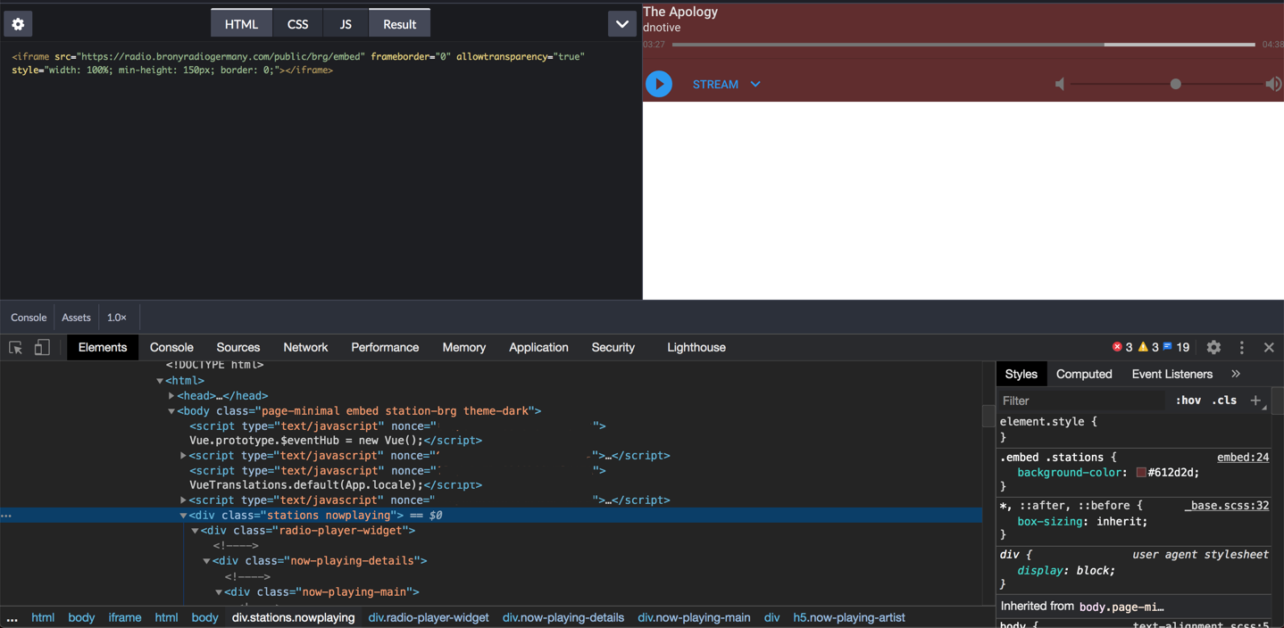Toggle the :hov pseudo-state panel
Screen dimensions: 1284x628
[1188, 400]
